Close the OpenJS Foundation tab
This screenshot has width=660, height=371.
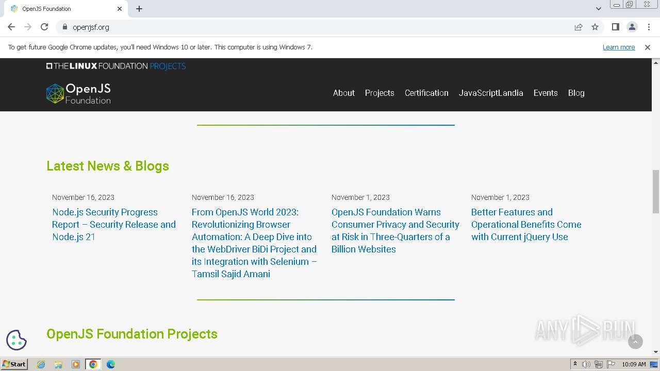click(120, 9)
